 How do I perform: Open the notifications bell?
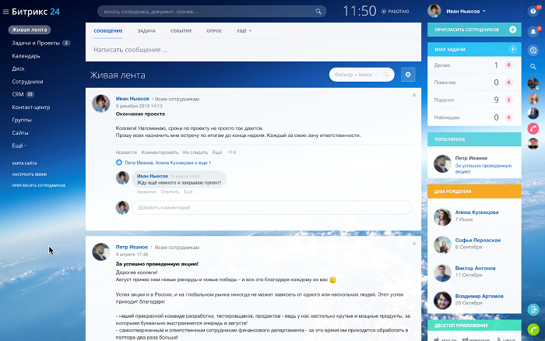533,32
